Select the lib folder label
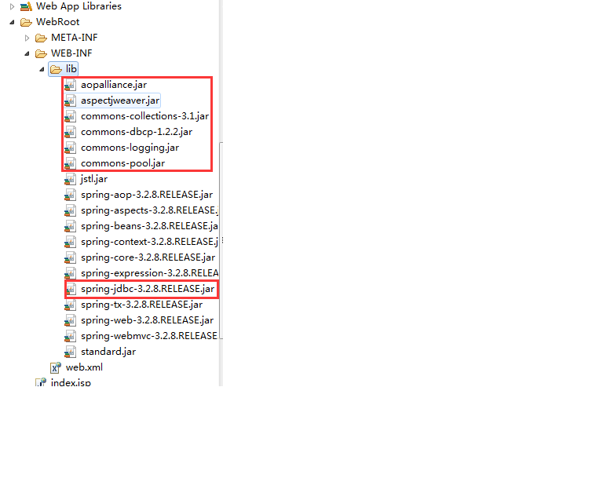This screenshot has height=482, width=603. click(x=71, y=69)
